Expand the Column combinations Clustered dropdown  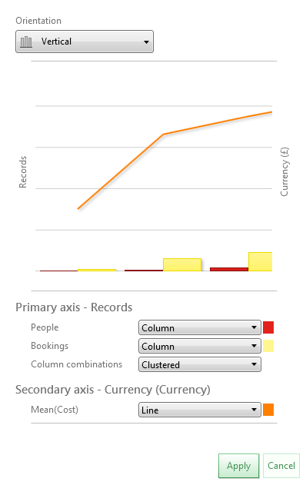[200, 364]
